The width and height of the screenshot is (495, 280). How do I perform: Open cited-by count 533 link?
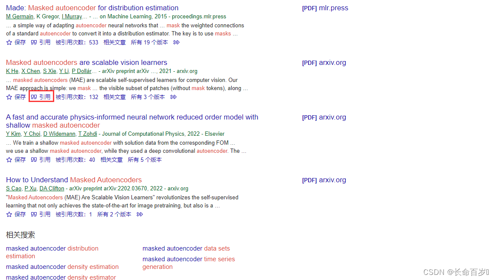[77, 42]
